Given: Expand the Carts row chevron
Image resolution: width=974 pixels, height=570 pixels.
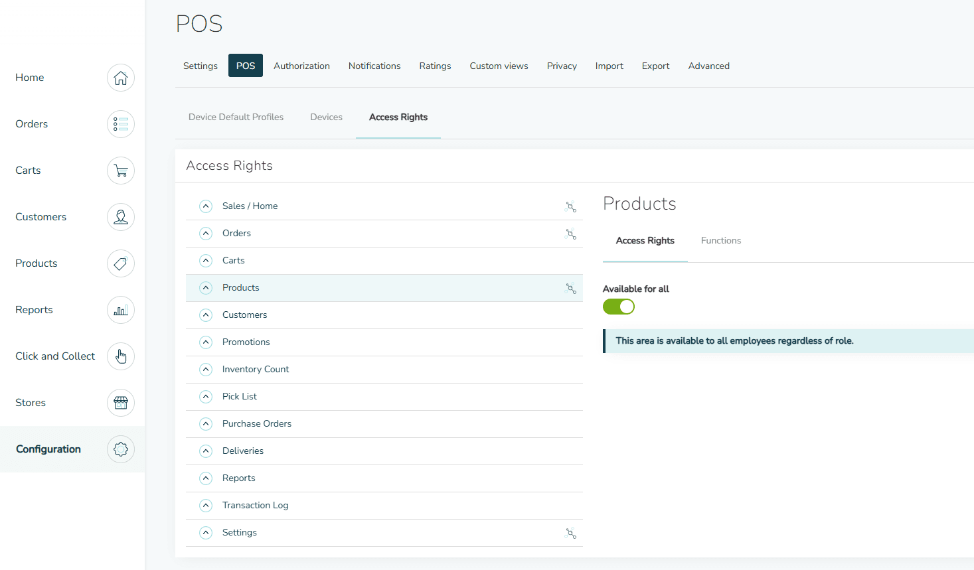Looking at the screenshot, I should click(206, 261).
